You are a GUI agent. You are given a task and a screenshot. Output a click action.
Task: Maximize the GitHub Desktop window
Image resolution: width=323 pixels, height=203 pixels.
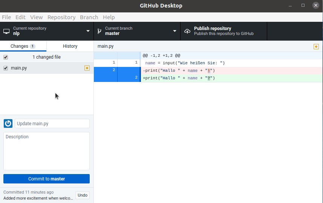click(x=303, y=5)
